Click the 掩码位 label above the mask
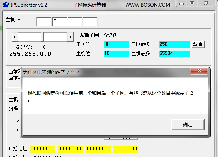The width and height of the screenshot is (218, 163). pos(23,47)
